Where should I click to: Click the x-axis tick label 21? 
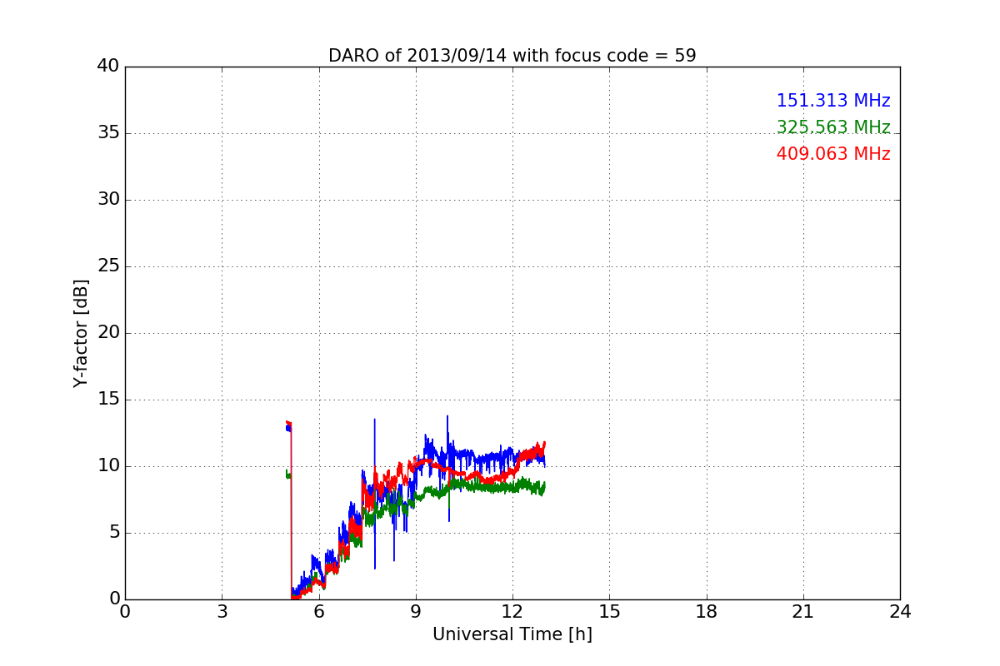coord(803,612)
